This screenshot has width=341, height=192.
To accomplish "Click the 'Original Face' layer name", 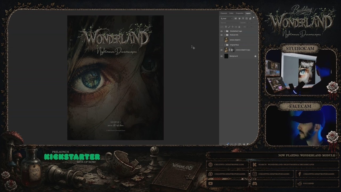I will point(234,45).
